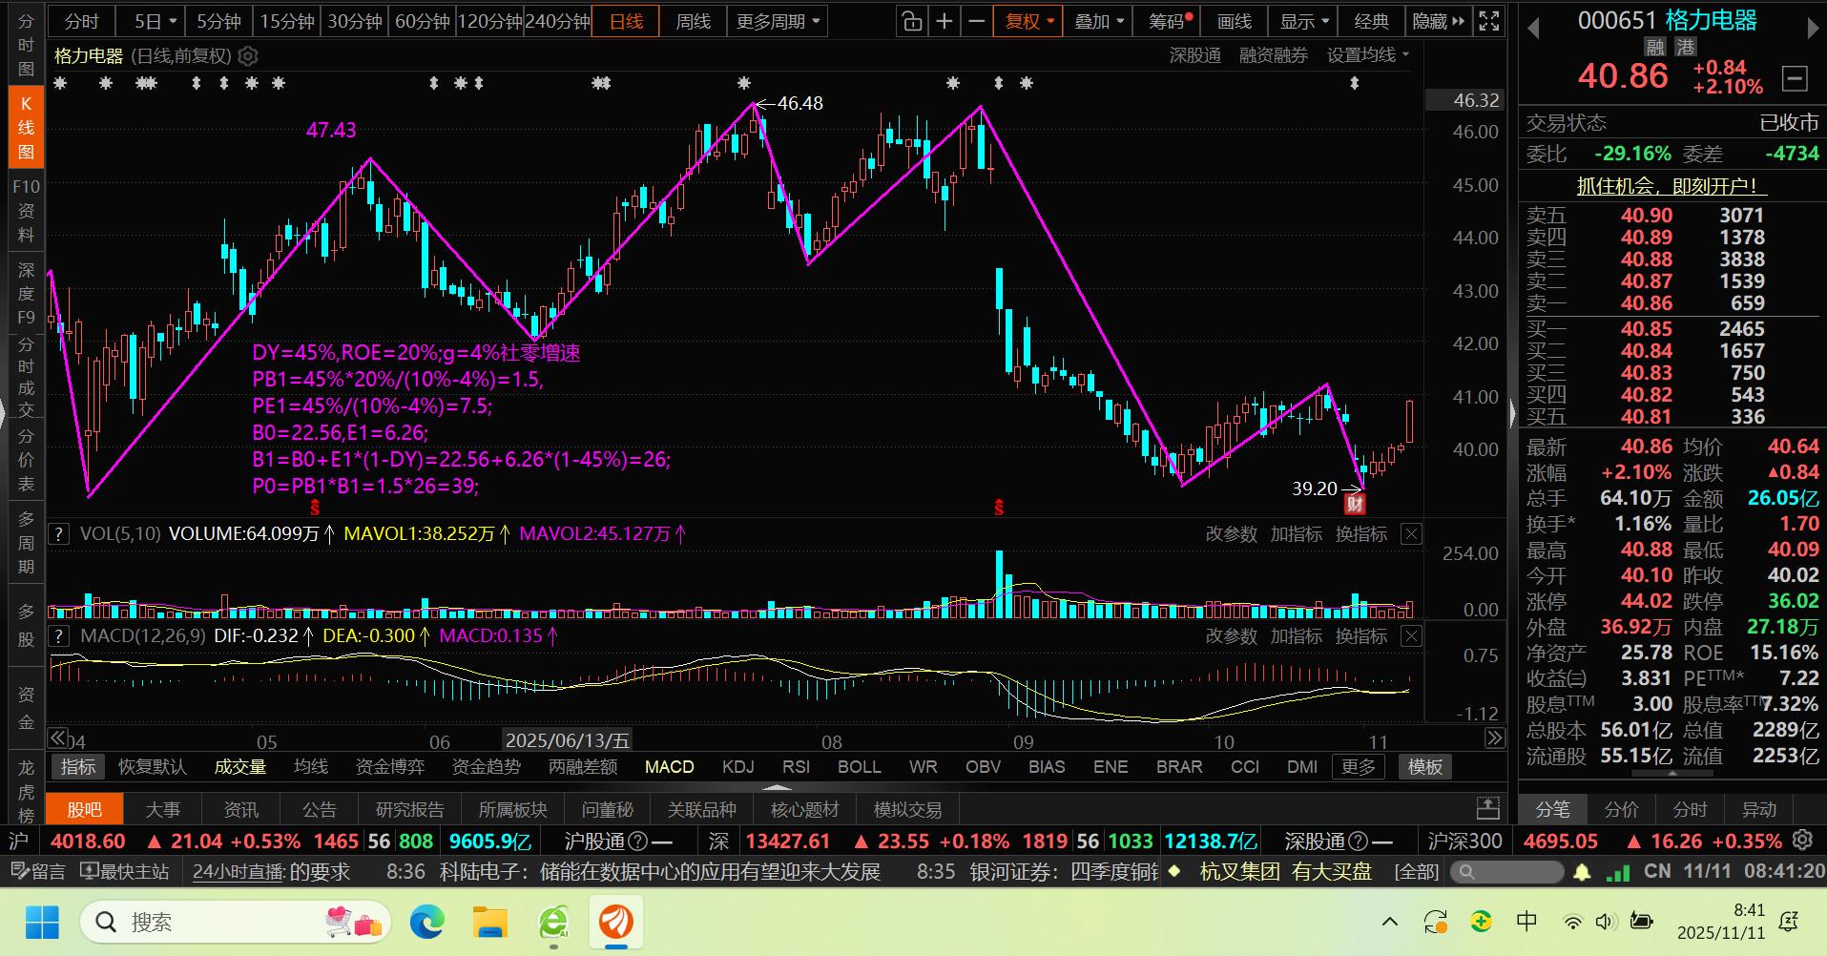Click the Windows taskbar search box
The image size is (1827, 956).
tap(236, 923)
